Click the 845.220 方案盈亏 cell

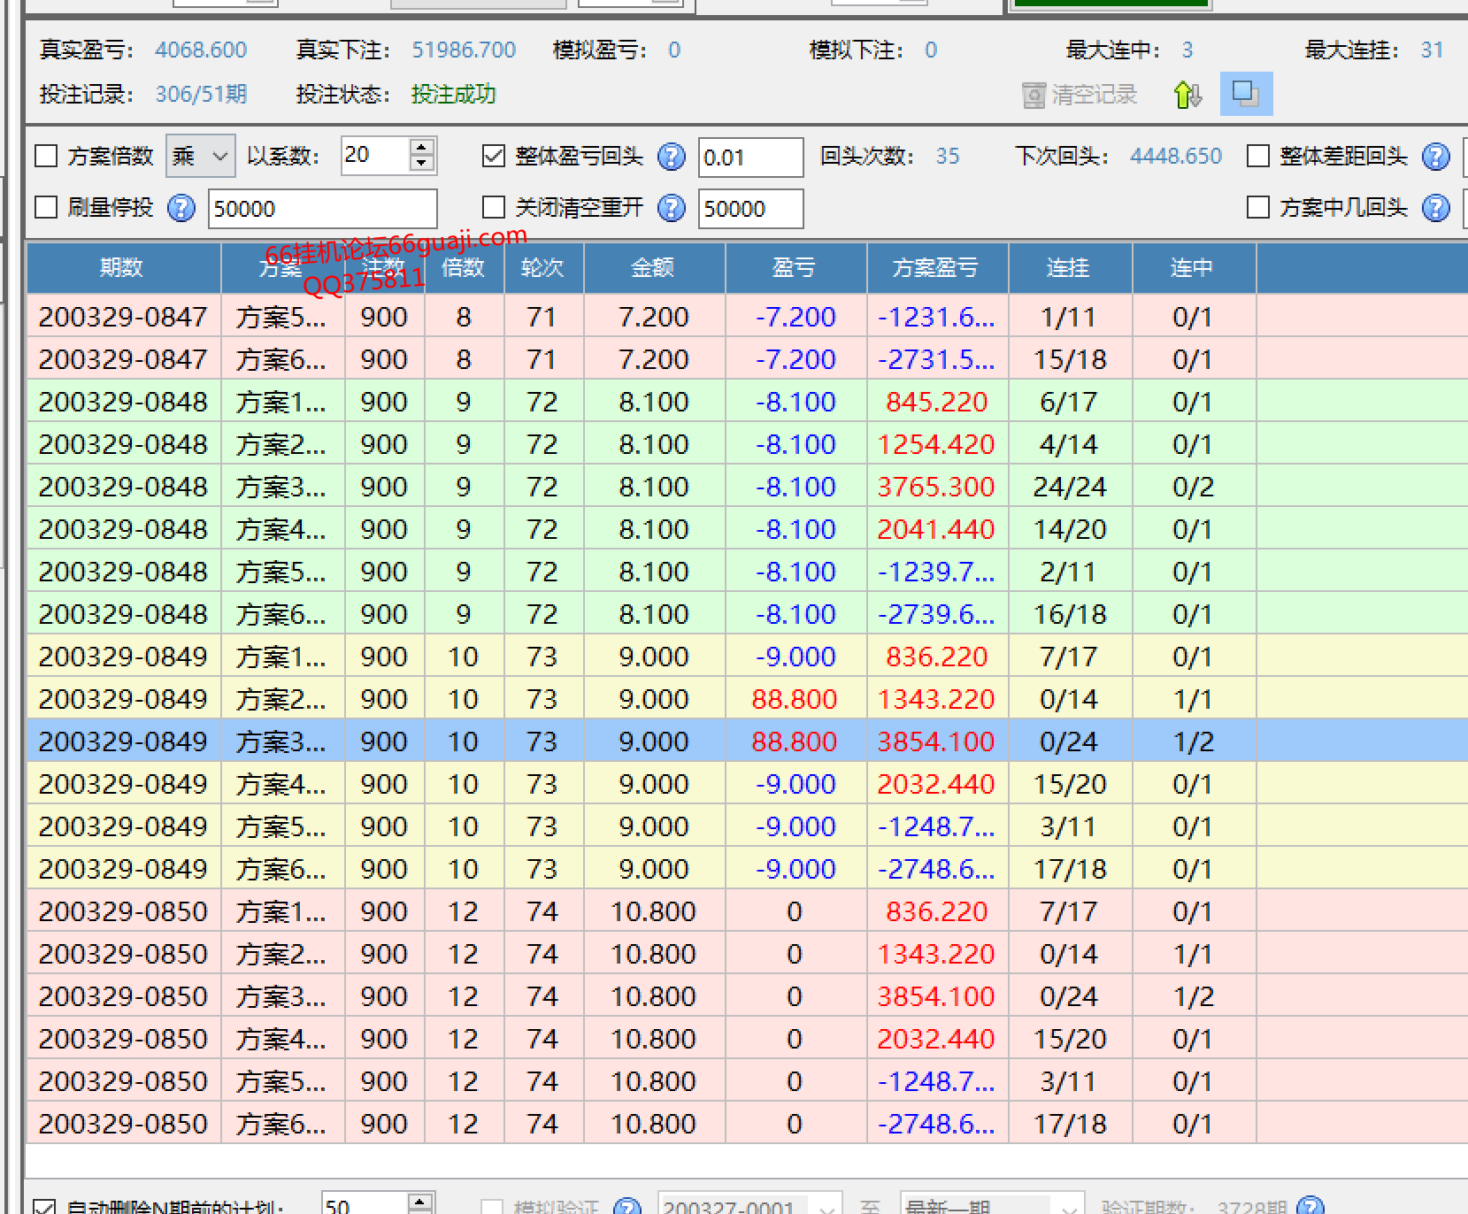click(936, 402)
